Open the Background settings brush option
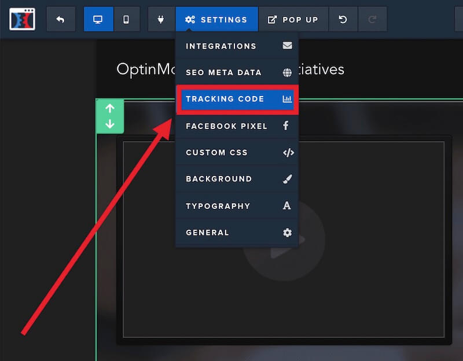The image size is (463, 361). [x=220, y=179]
